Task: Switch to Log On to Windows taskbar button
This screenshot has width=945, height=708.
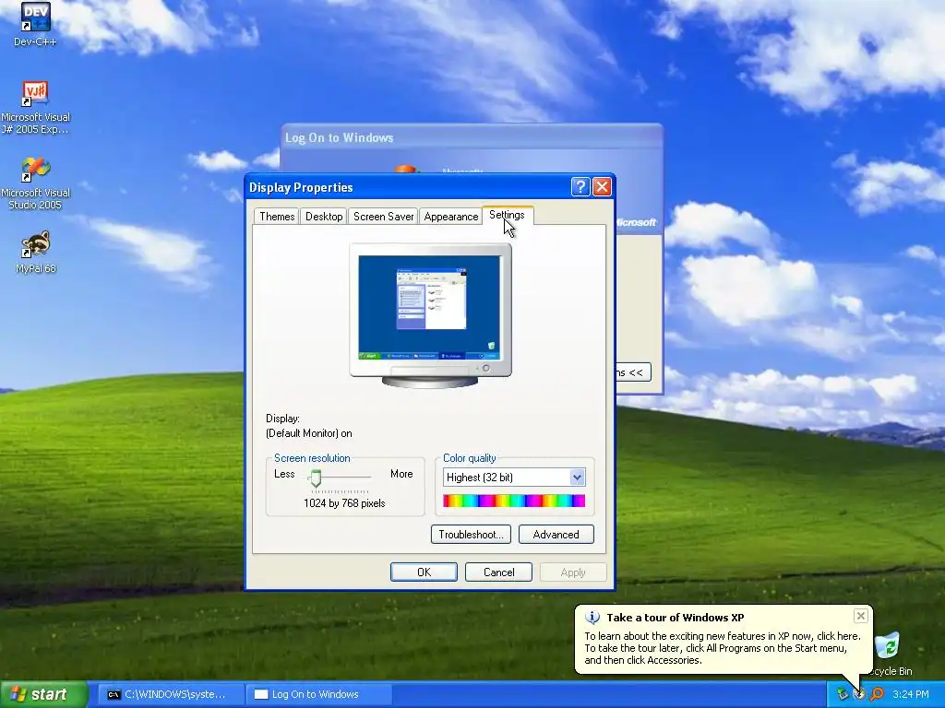Action: click(x=318, y=694)
